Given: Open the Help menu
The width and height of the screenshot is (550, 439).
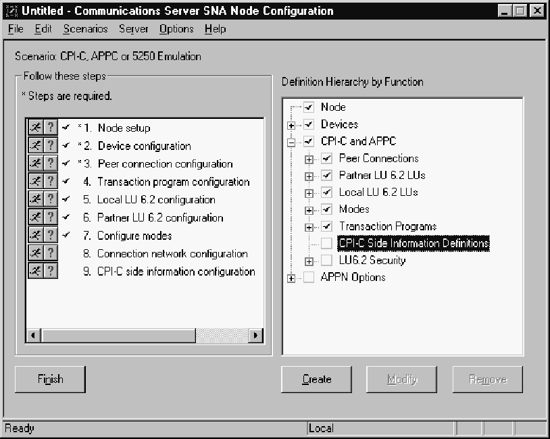Looking at the screenshot, I should coord(216,29).
